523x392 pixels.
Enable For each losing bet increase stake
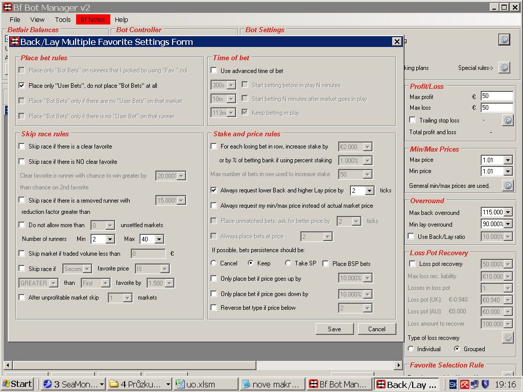(x=214, y=146)
